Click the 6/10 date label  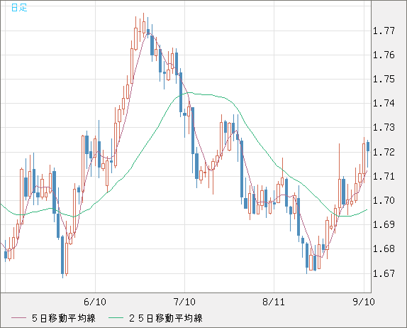pos(95,302)
